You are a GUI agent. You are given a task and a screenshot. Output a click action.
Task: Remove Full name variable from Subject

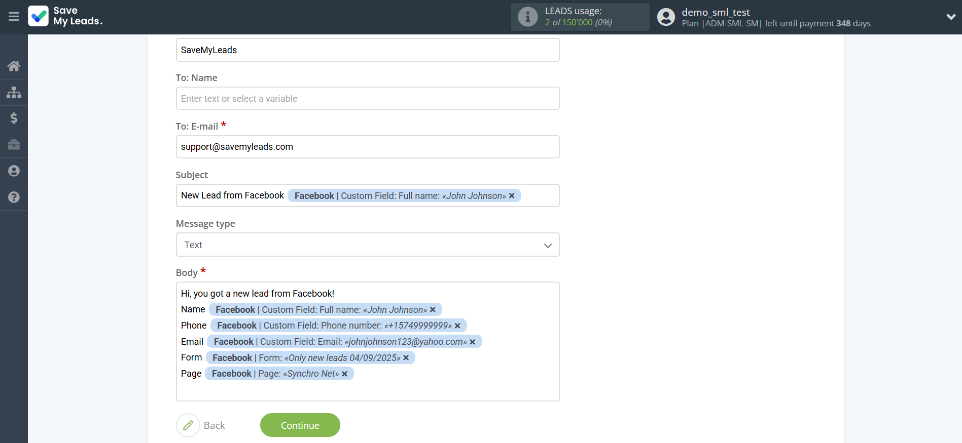click(512, 196)
